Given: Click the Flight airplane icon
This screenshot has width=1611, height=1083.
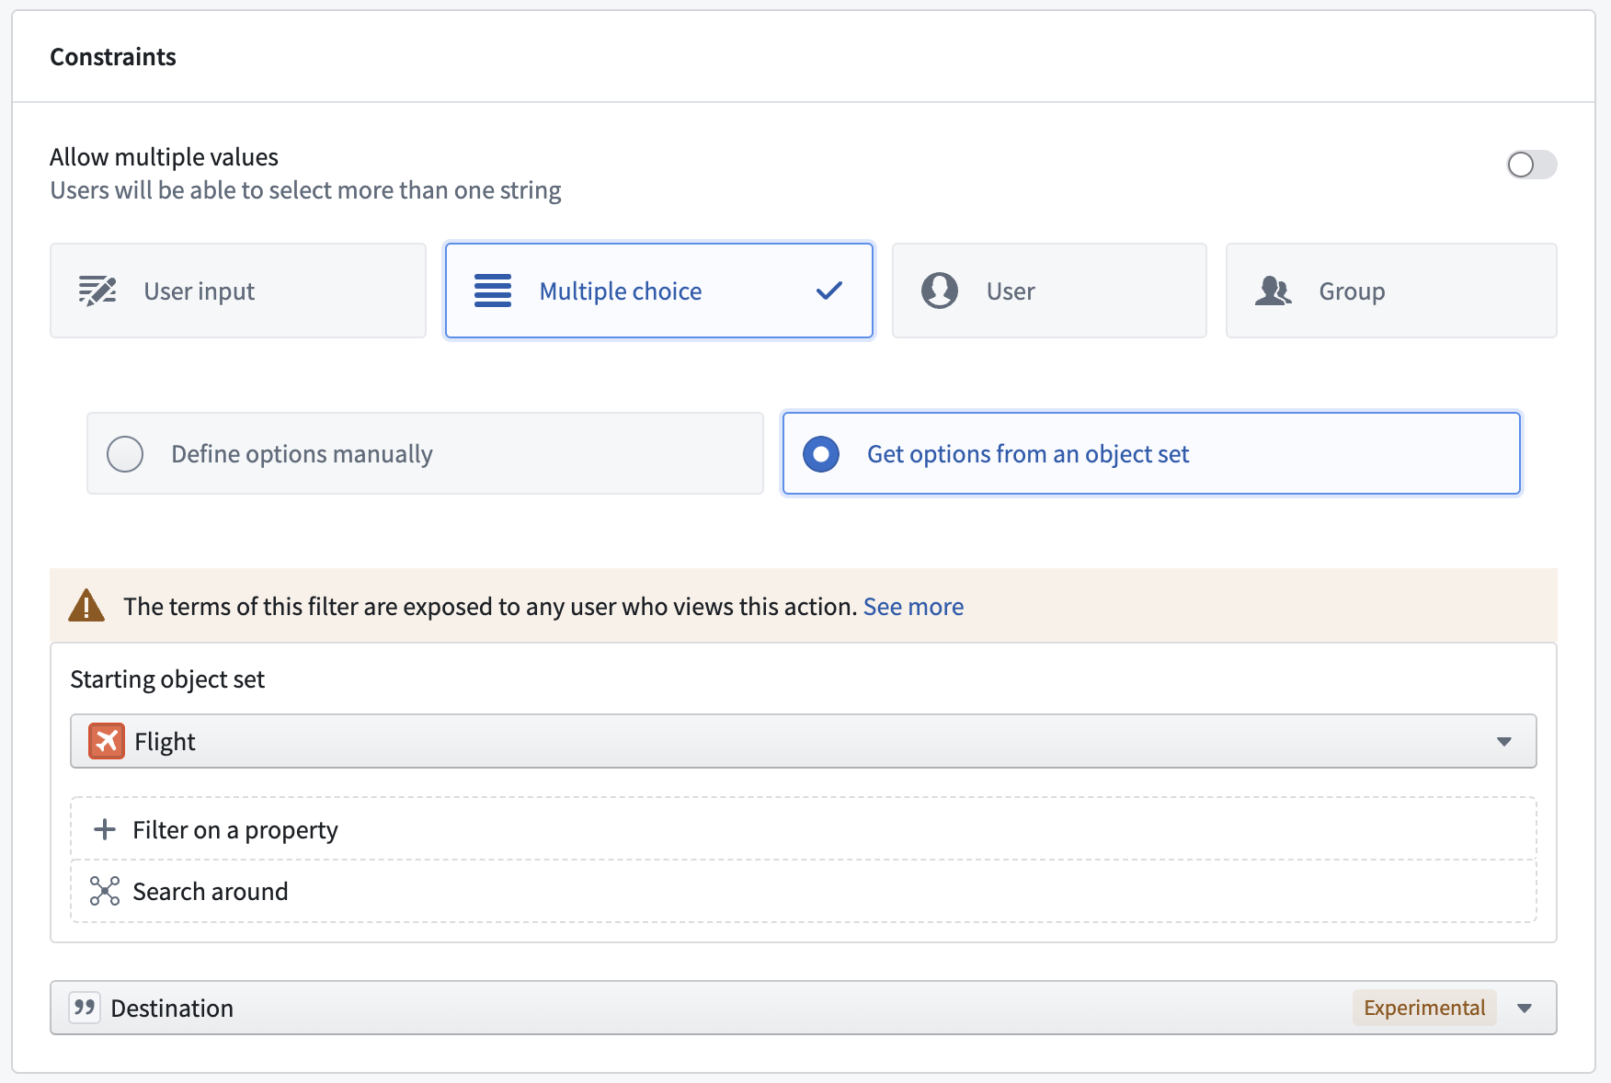Looking at the screenshot, I should [x=107, y=741].
